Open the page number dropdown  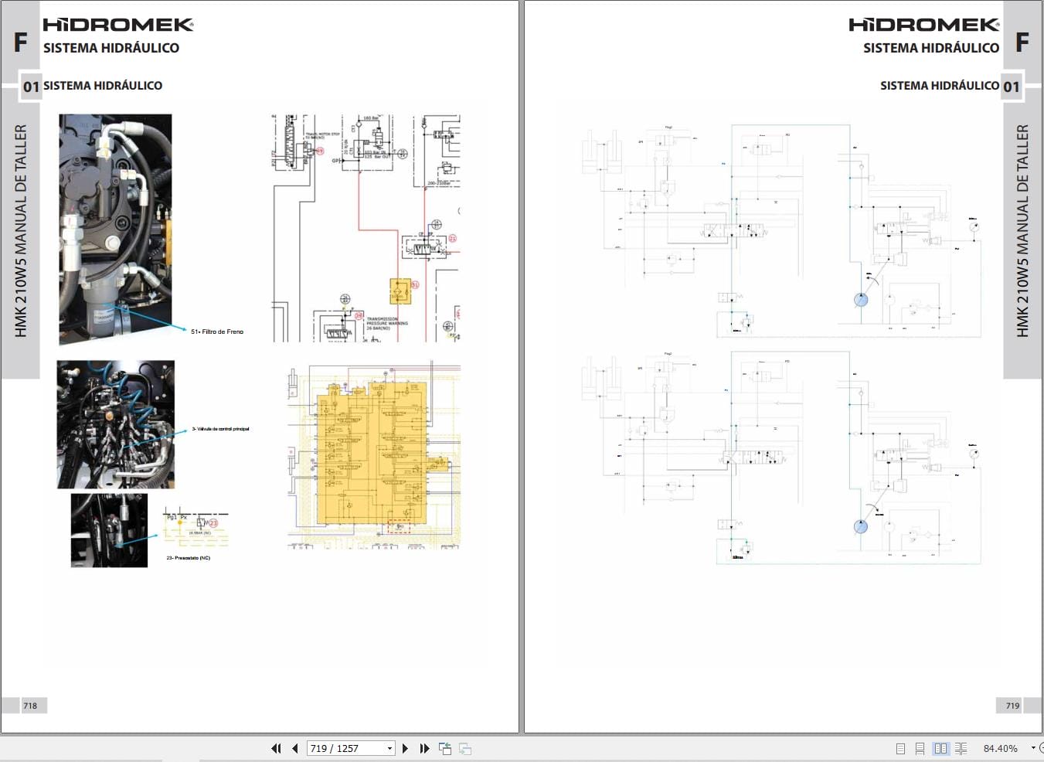389,748
